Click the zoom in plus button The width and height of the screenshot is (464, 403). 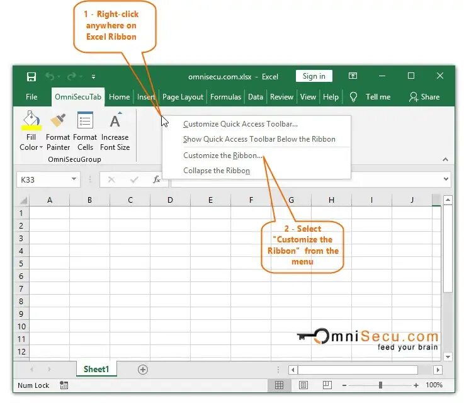pos(416,385)
